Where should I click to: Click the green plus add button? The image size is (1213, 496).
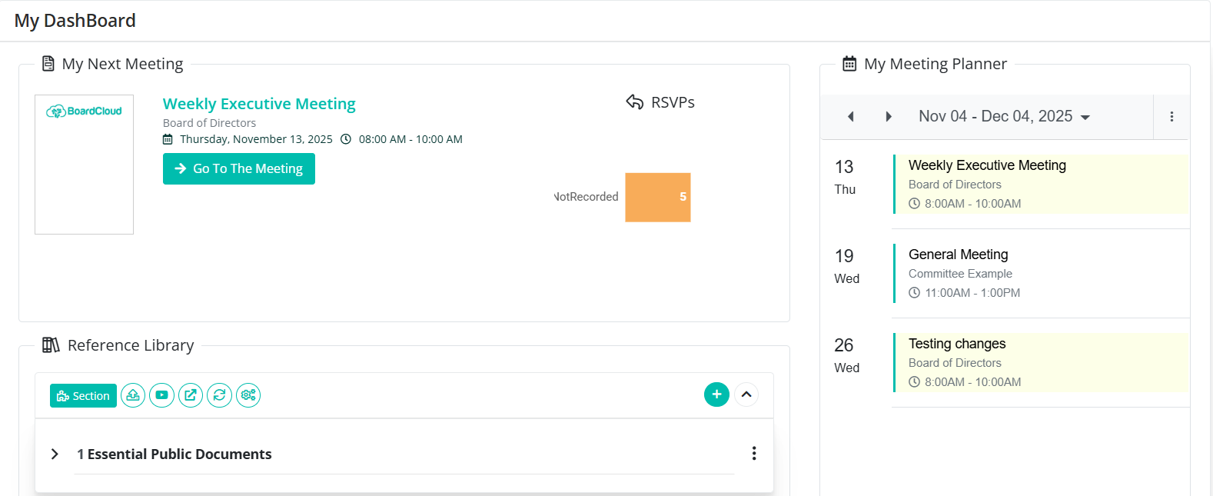[716, 394]
